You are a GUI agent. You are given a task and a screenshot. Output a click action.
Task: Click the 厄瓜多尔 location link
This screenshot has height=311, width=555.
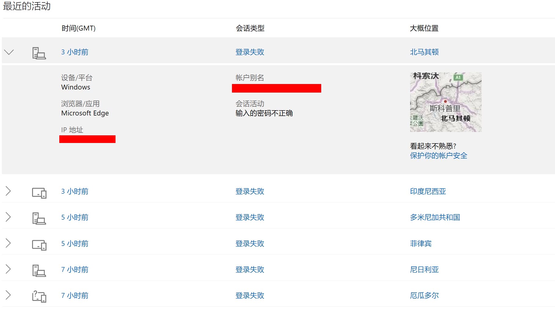(424, 295)
